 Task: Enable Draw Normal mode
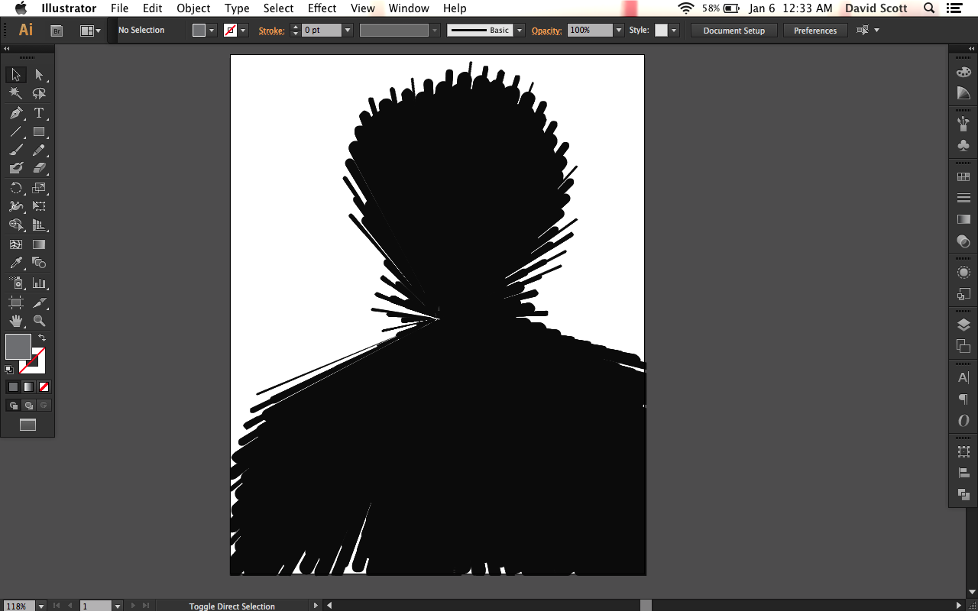tap(13, 406)
